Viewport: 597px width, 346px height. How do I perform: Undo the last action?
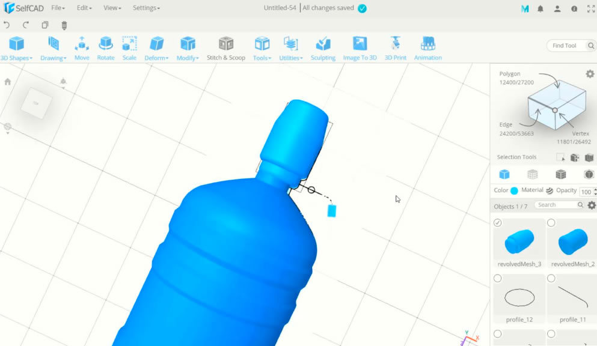pos(7,25)
